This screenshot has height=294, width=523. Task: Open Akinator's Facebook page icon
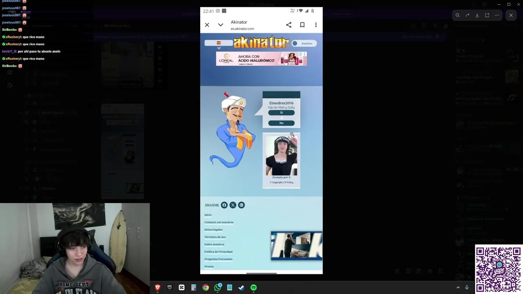click(224, 205)
